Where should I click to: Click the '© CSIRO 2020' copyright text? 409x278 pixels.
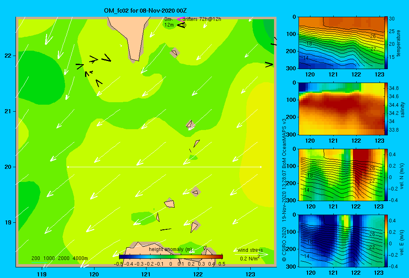(284, 244)
